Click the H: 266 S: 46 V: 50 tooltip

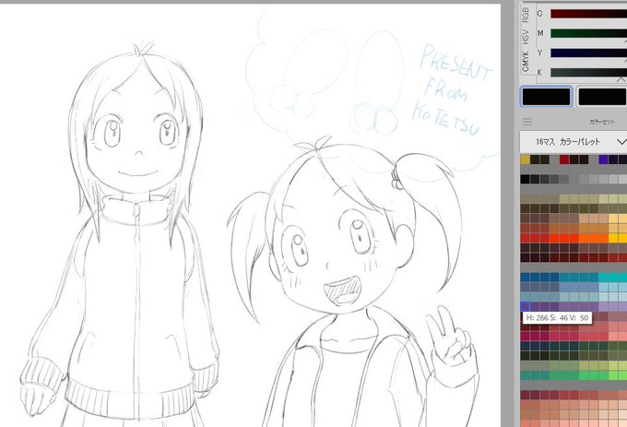(557, 318)
